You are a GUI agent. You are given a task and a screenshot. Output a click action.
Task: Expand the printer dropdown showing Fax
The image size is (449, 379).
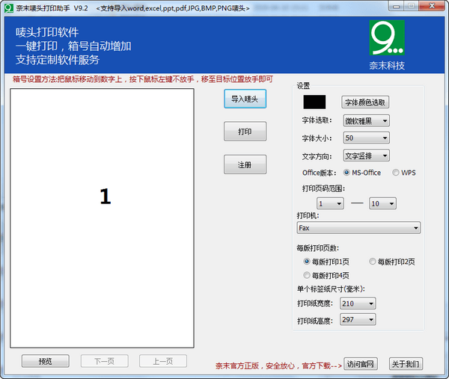pos(358,228)
